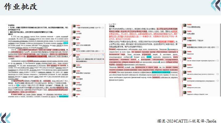Image resolution: width=221 pixels, height=123 pixels.
Task: Click the reply icon in the highlighted comment box
Action: 103,55
